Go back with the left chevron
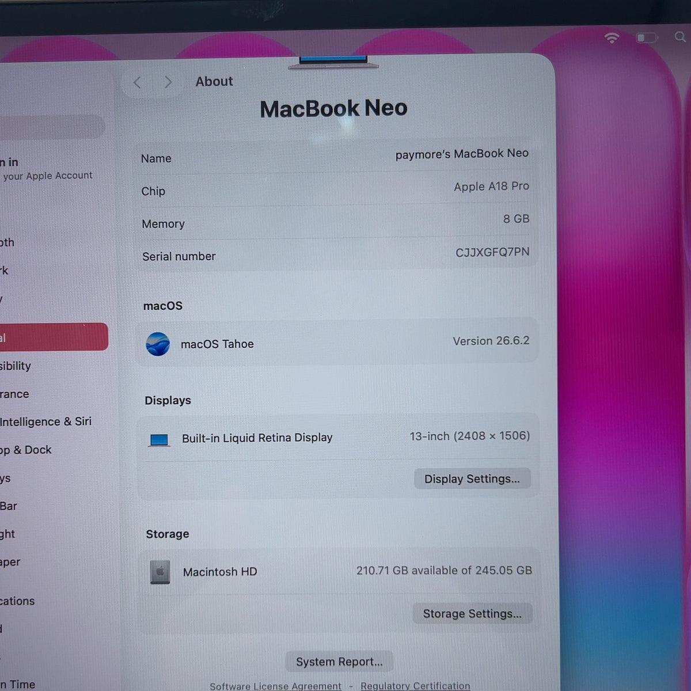This screenshot has height=691, width=691. [x=137, y=82]
